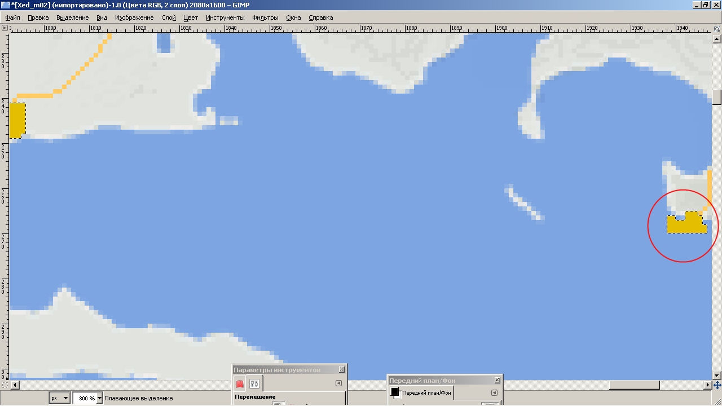
Task: Open the zoom level dropdown arrow
Action: click(x=100, y=398)
